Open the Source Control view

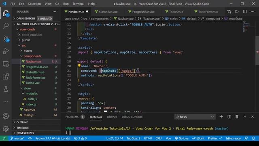pyautogui.click(x=6, y=39)
